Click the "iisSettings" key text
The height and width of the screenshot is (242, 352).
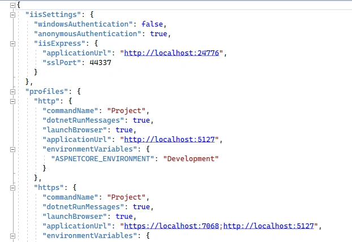(x=53, y=15)
